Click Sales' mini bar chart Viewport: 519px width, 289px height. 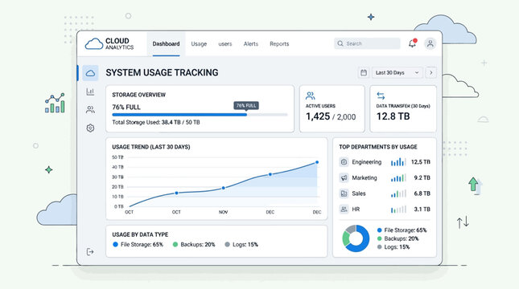pos(398,193)
